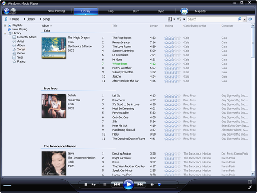Select the Glow album cover
The width and height of the screenshot is (257, 193).
[x=53, y=163]
